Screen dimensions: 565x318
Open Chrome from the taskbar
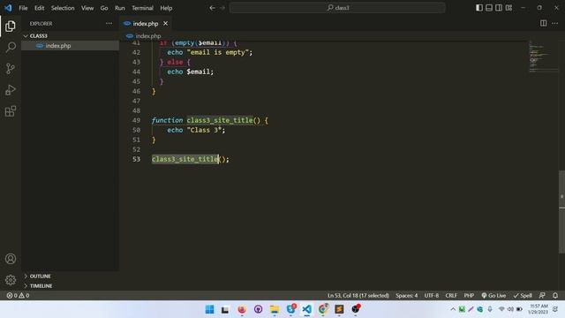[323, 309]
